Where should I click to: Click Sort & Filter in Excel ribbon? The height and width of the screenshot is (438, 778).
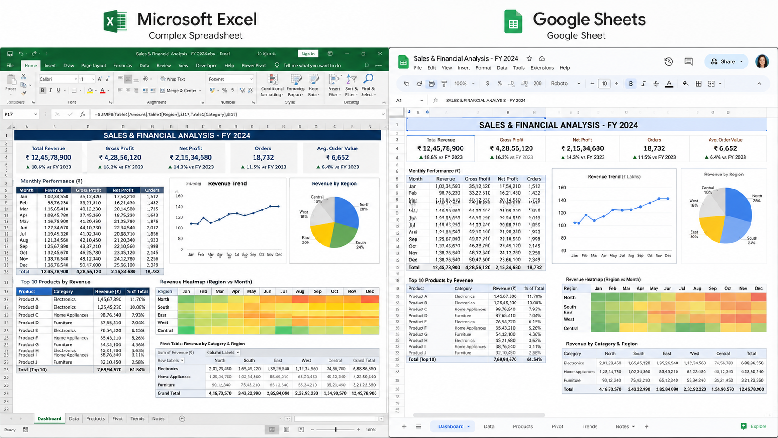coord(351,85)
